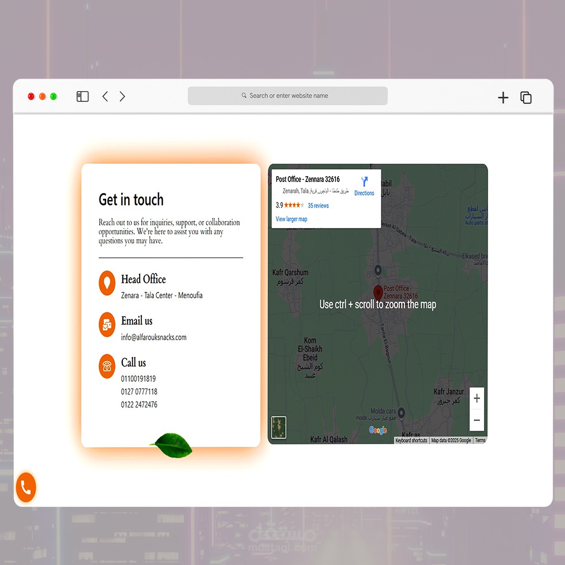Viewport: 565px width, 565px height.
Task: Open the 35 reviews link
Action: [x=318, y=206]
